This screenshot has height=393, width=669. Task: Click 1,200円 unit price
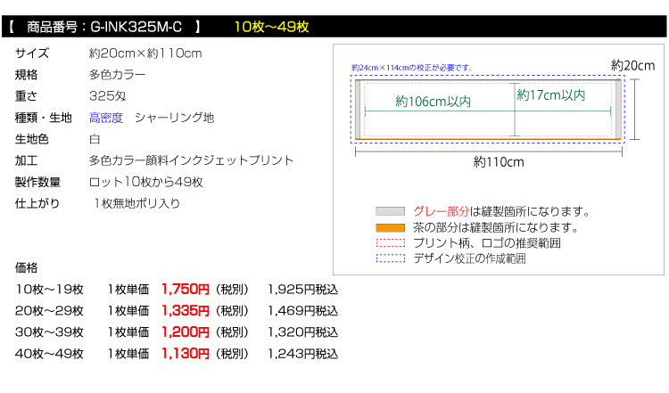click(x=186, y=332)
